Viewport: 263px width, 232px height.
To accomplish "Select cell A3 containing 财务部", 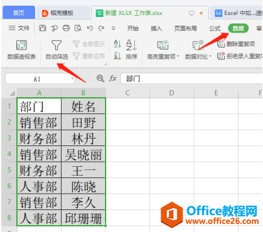I will click(x=39, y=138).
